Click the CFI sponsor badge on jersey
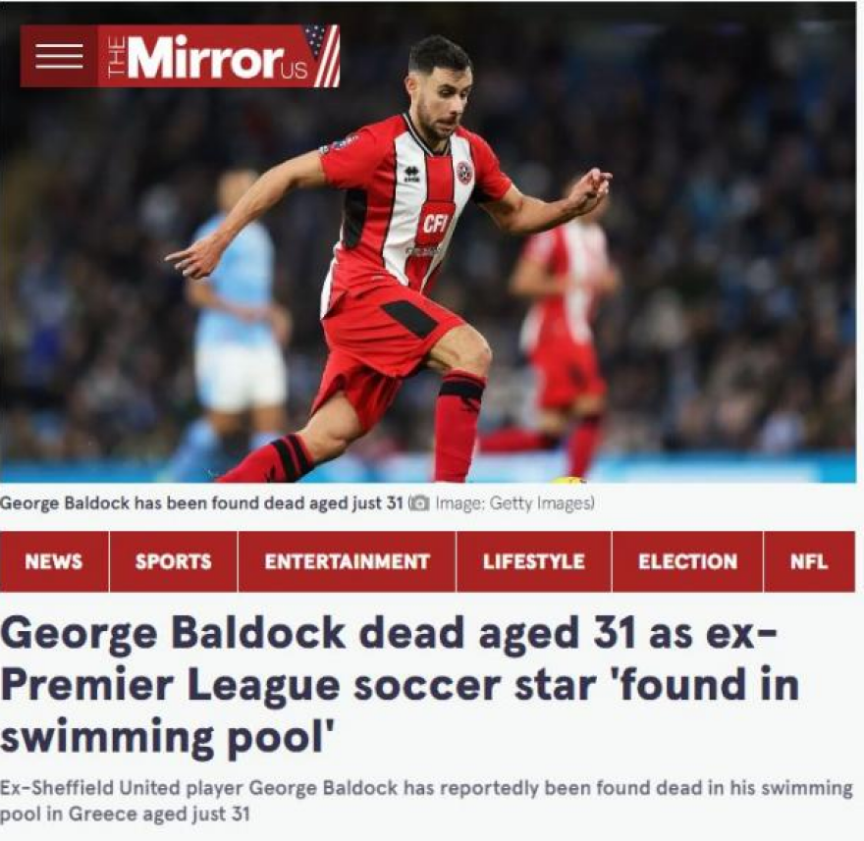864x841 pixels. tap(436, 224)
